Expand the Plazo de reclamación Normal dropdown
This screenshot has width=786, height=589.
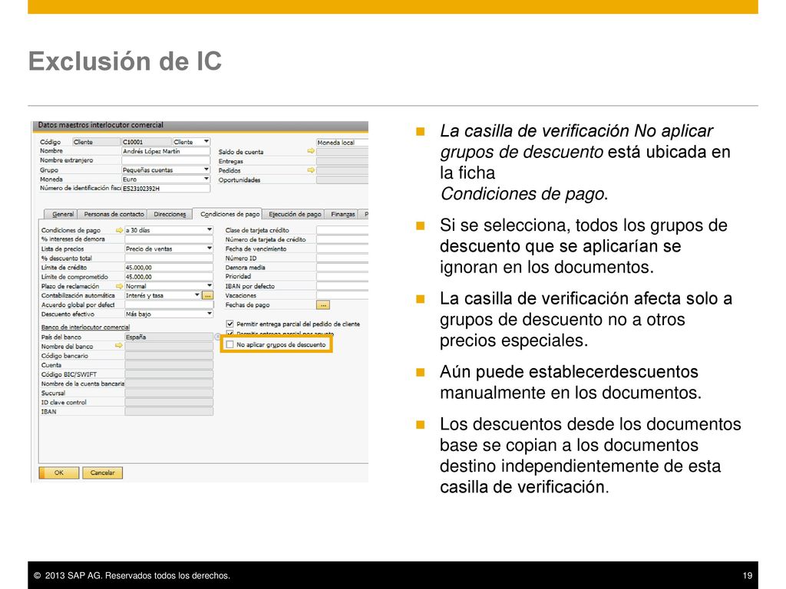(x=209, y=286)
